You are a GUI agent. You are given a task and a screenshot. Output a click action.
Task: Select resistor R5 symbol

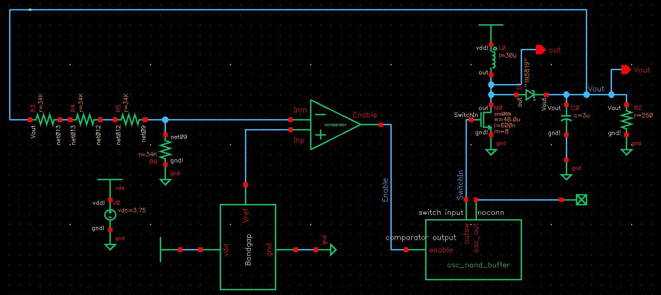click(130, 119)
